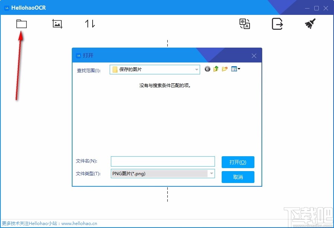The width and height of the screenshot is (334, 228).
Task: Open the 文件类型 file type dropdown
Action: (212, 173)
